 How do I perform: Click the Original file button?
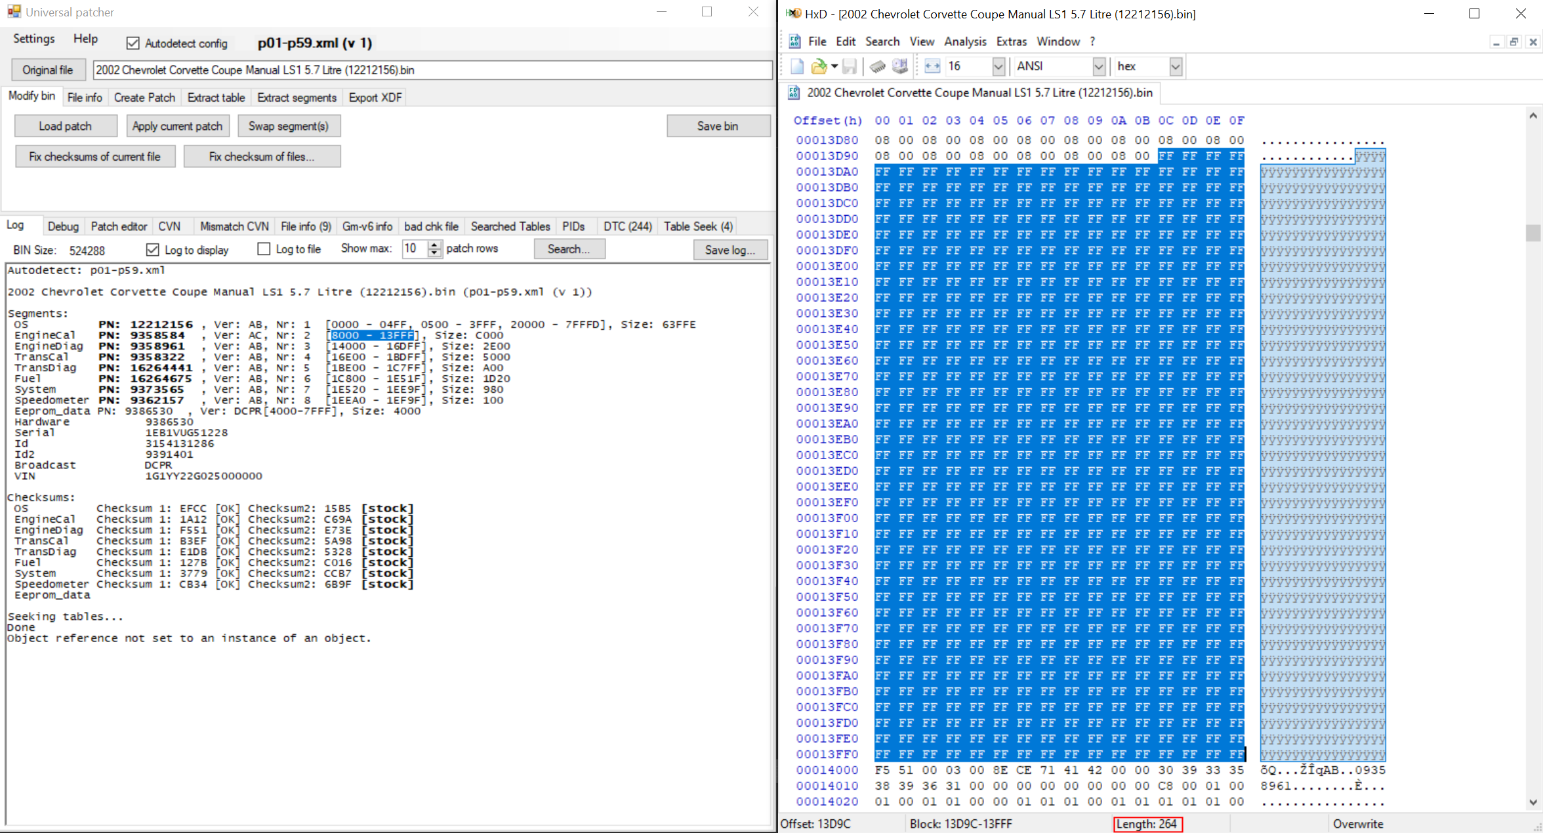[x=48, y=70]
